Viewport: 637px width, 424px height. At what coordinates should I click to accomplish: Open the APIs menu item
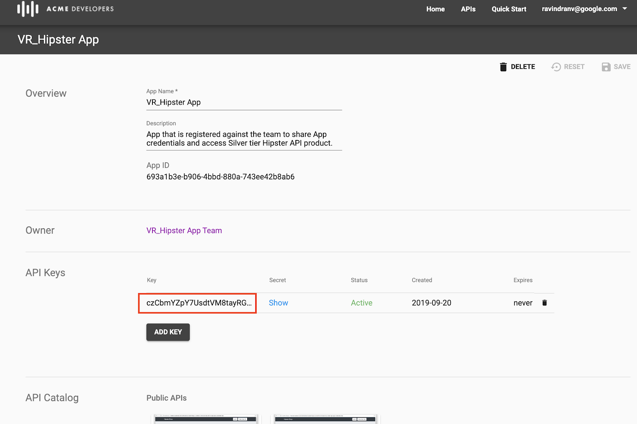(468, 9)
